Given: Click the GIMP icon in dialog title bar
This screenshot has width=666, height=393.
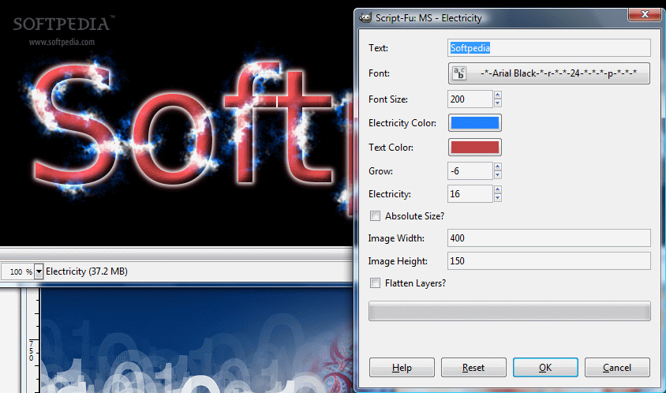Looking at the screenshot, I should (365, 18).
